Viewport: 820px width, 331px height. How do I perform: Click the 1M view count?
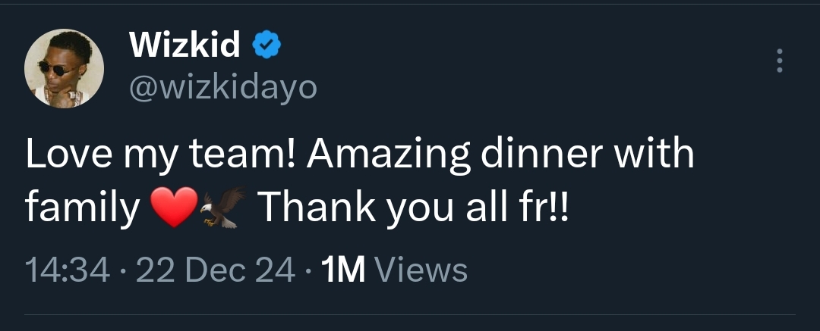point(343,270)
